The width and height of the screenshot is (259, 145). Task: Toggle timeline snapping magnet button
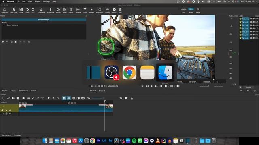tap(64, 98)
